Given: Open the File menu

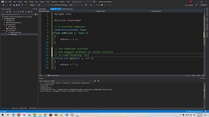Looking at the screenshot, I should click(x=6, y=2).
